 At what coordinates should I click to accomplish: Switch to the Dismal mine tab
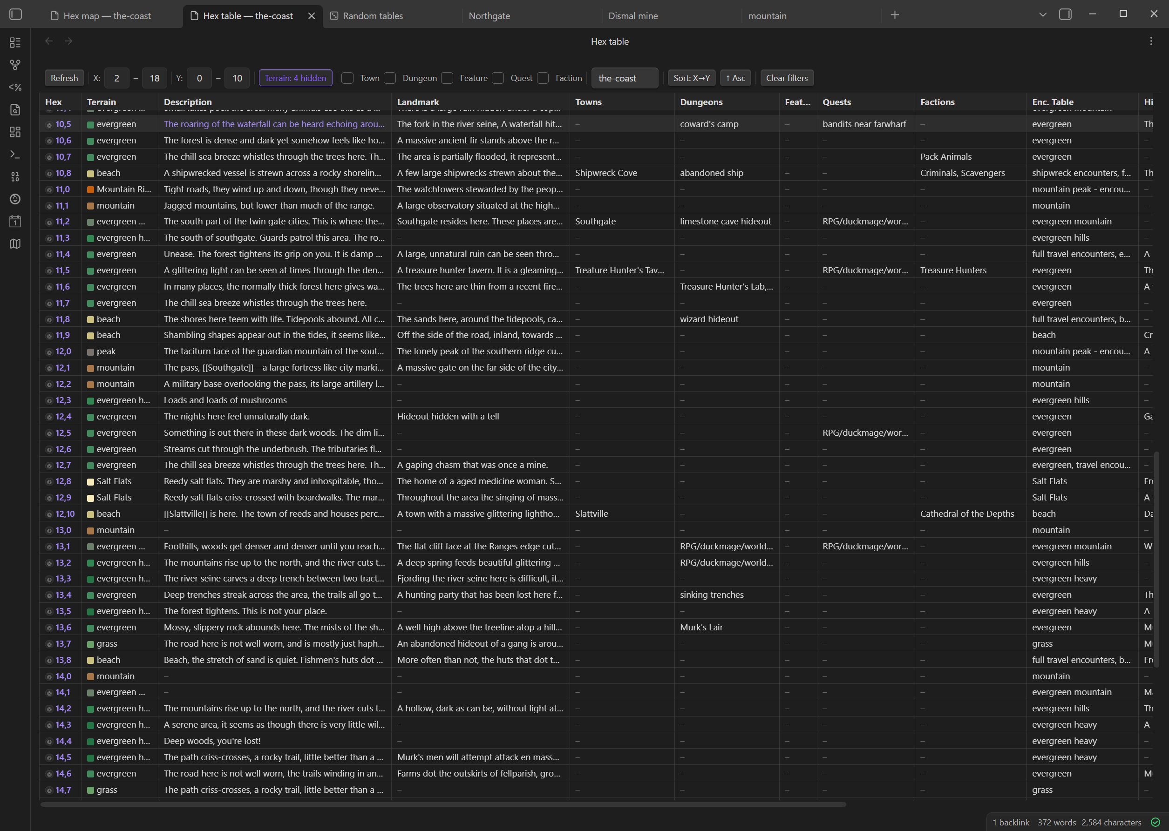pos(633,16)
